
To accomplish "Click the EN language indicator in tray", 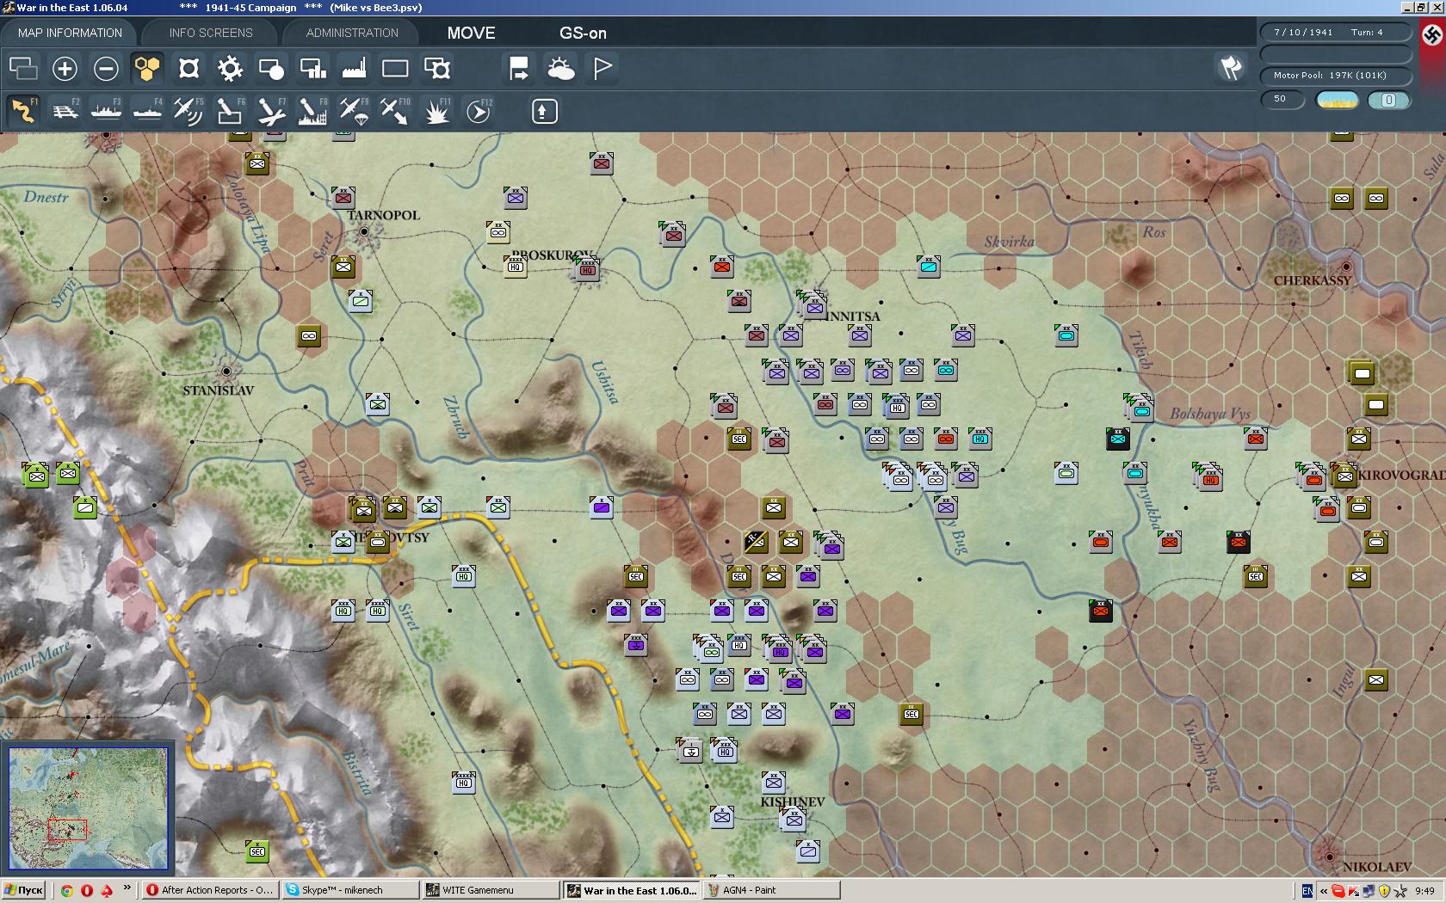I will click(x=1307, y=891).
